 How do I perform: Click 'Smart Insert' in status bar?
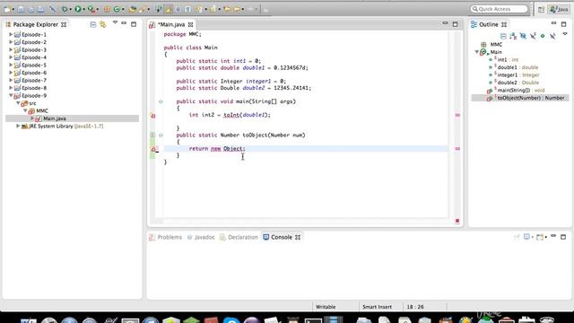[377, 307]
